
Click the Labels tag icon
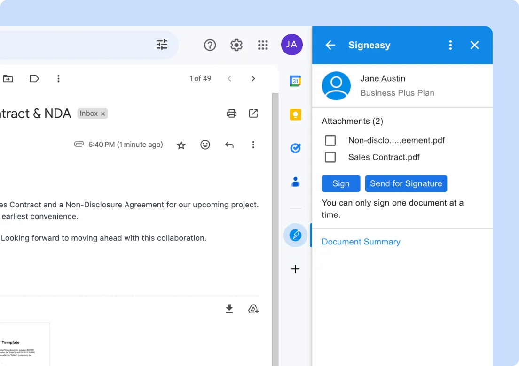tap(34, 79)
